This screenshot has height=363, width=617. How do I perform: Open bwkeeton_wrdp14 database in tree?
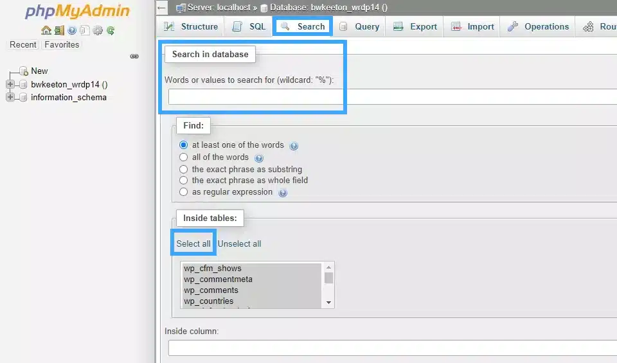(69, 84)
